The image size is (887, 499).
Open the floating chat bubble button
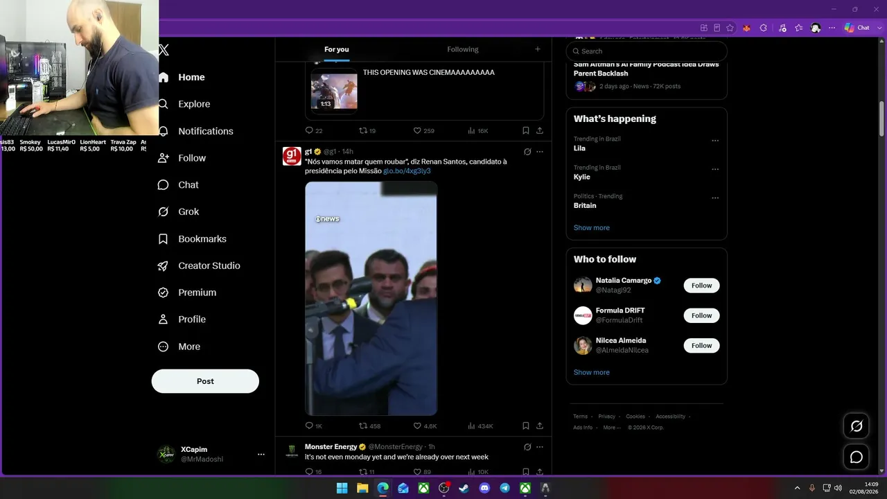click(x=857, y=457)
